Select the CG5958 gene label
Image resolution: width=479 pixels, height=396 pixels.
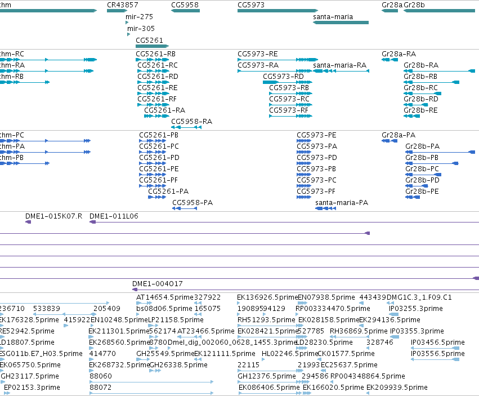pyautogui.click(x=185, y=5)
